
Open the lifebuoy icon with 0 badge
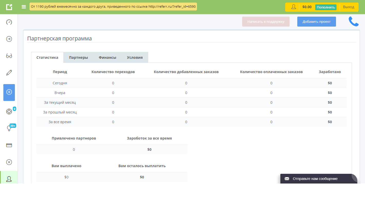(x=9, y=111)
